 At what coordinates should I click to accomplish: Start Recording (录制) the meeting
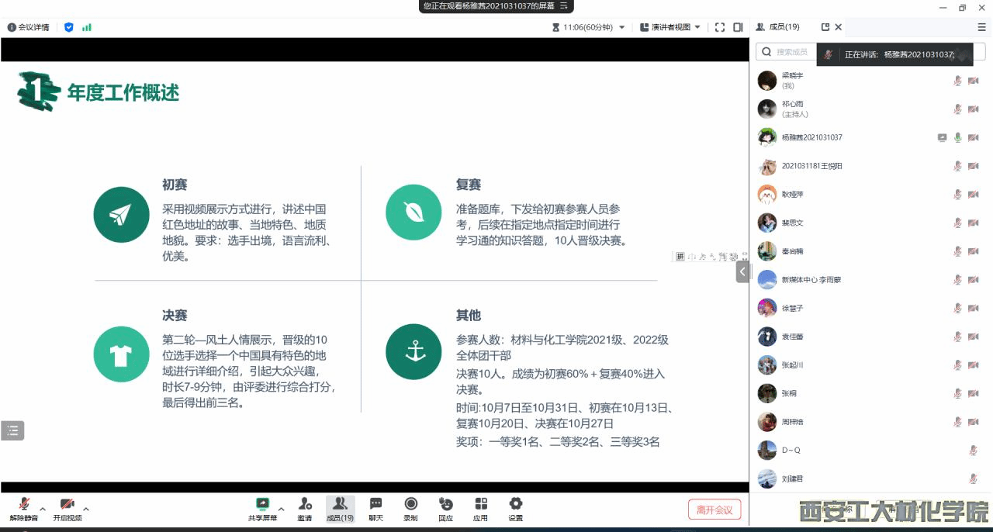pyautogui.click(x=410, y=505)
